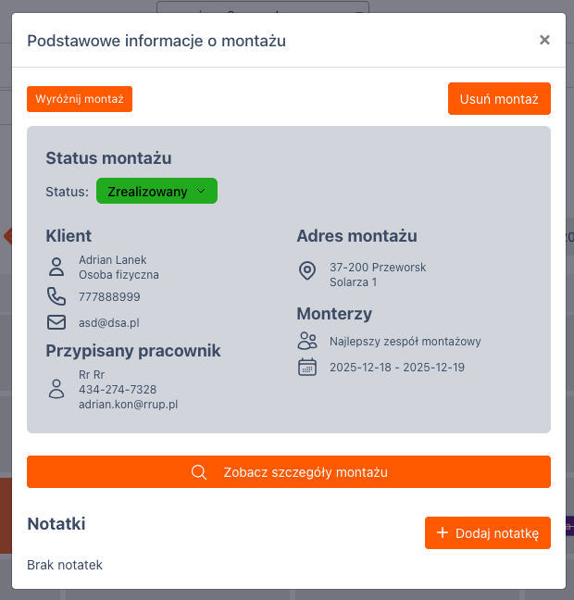Click the assigned employee person icon
The image size is (574, 600).
pyautogui.click(x=56, y=389)
